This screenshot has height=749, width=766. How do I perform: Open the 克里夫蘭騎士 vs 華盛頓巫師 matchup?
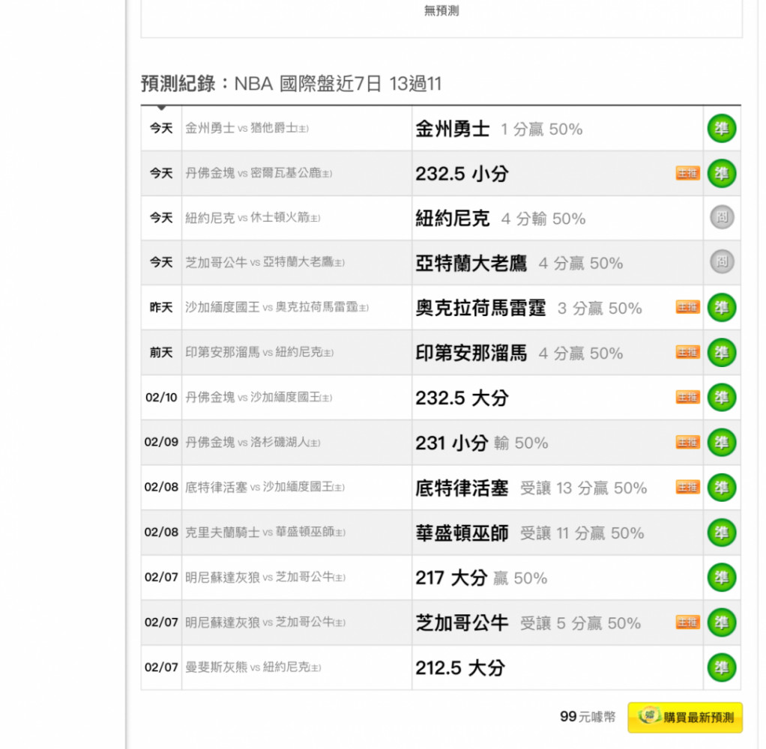coord(265,533)
